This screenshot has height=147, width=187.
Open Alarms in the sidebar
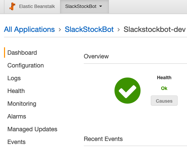coord(17,116)
